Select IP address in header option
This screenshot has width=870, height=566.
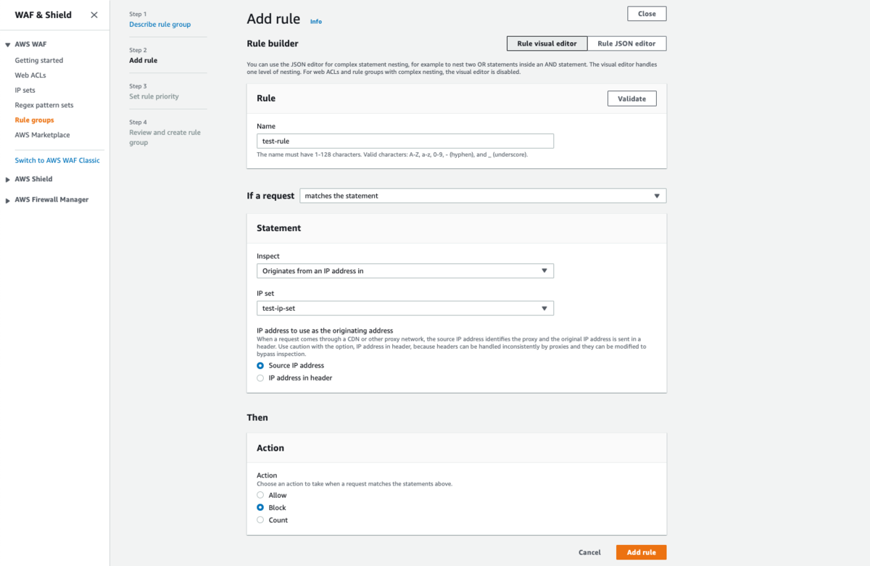(260, 378)
